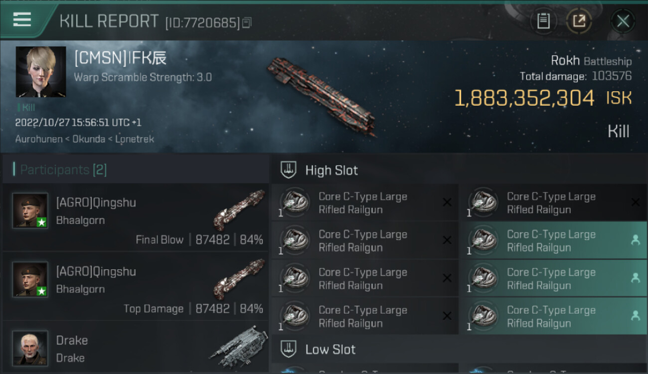The height and width of the screenshot is (374, 648).
Task: View the victim pilot portrait
Action: click(41, 72)
